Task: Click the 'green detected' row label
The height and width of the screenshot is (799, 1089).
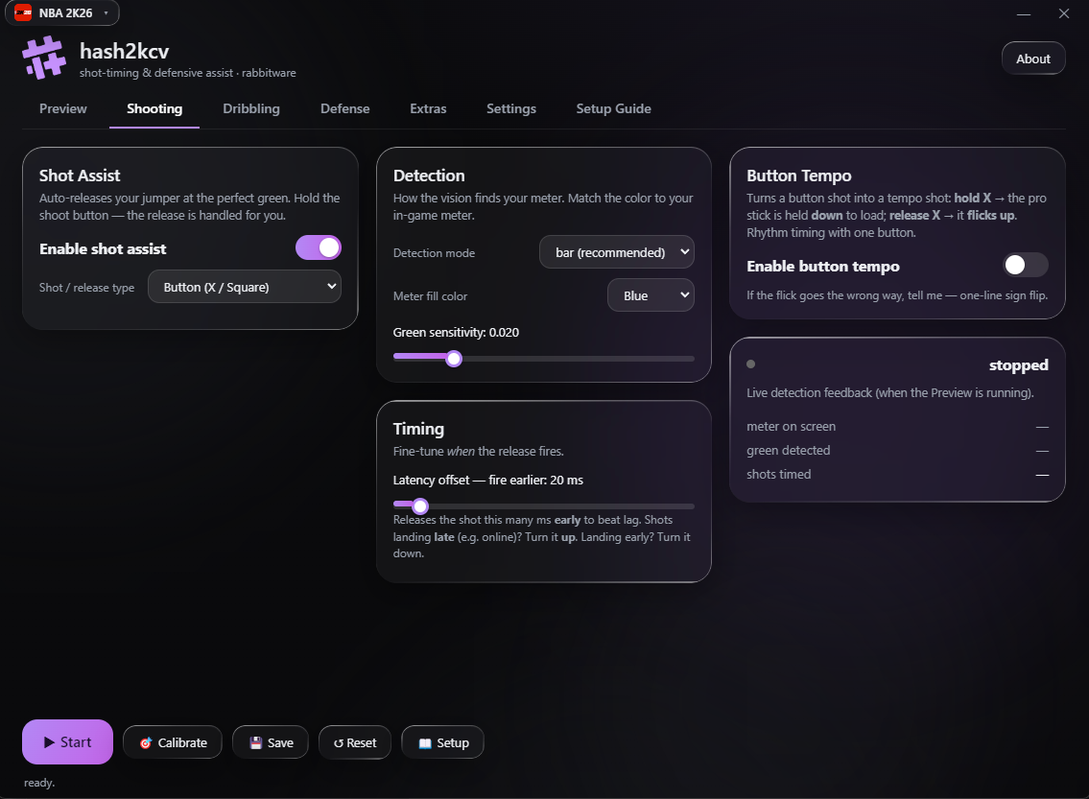Action: pos(789,451)
